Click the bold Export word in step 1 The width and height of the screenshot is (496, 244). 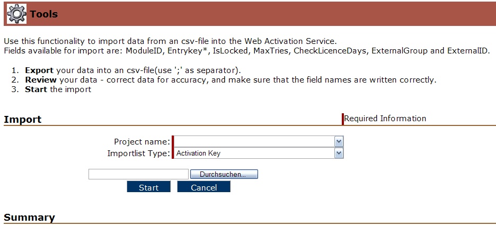pos(39,70)
